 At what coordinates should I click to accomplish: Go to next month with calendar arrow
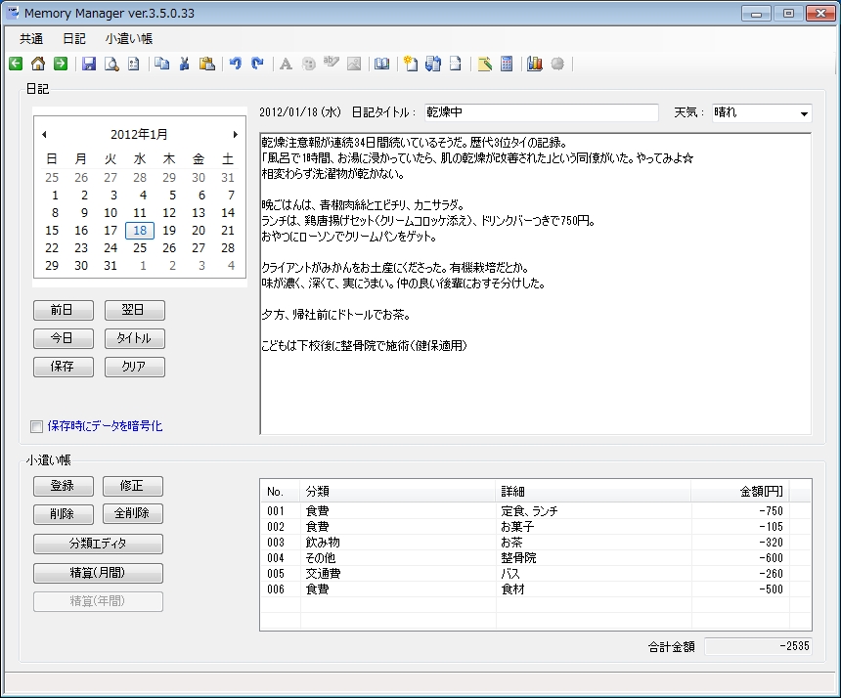[x=235, y=135]
